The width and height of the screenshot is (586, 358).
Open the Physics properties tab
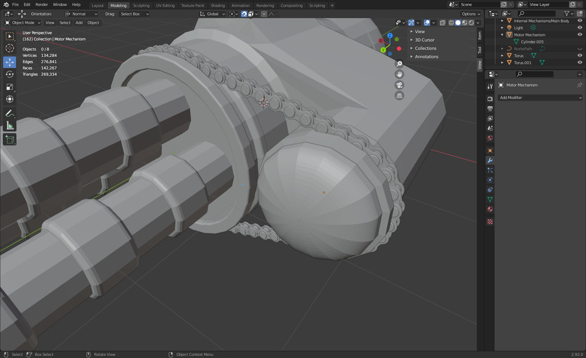click(x=490, y=180)
